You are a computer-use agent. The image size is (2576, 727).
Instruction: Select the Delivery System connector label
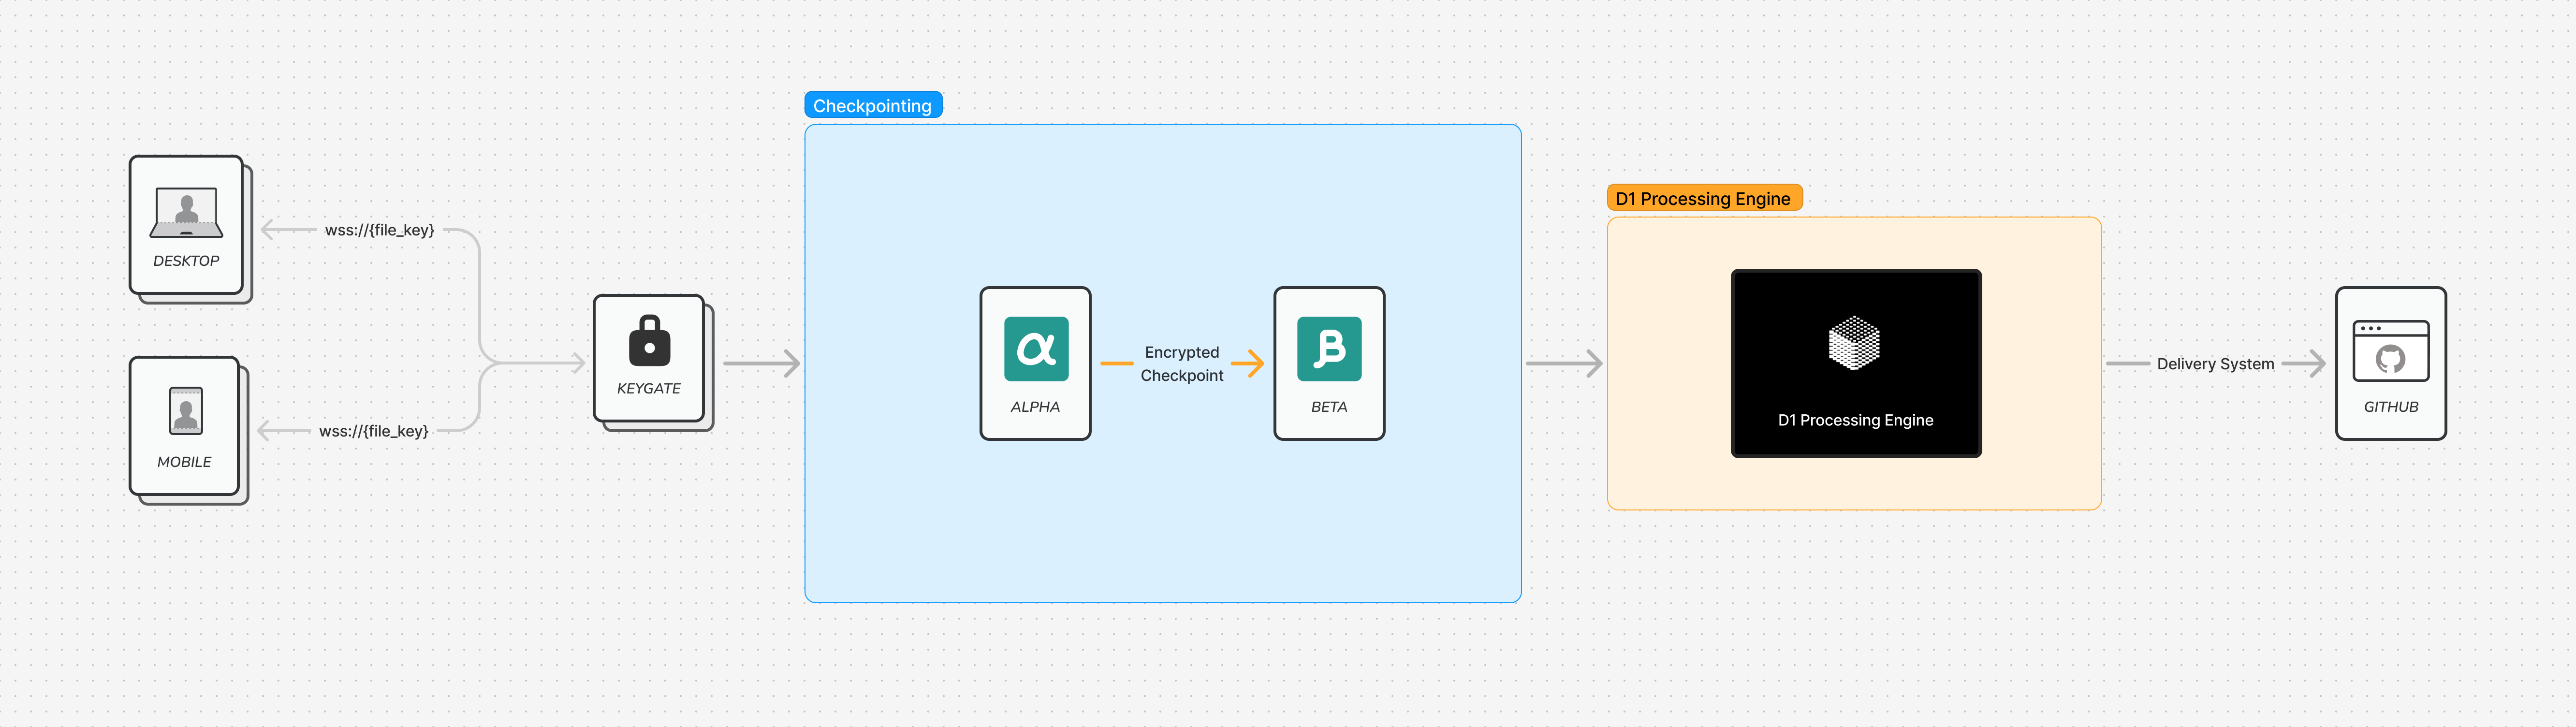coord(2215,364)
